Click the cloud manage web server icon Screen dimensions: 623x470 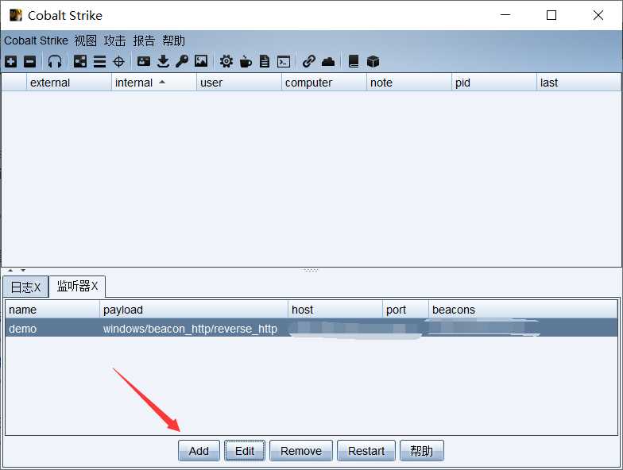(328, 62)
